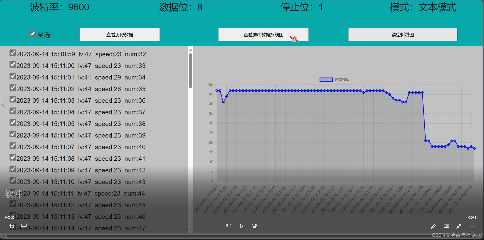The image size is (484, 240).
Task: Skip back 10 seconds
Action: (229, 226)
